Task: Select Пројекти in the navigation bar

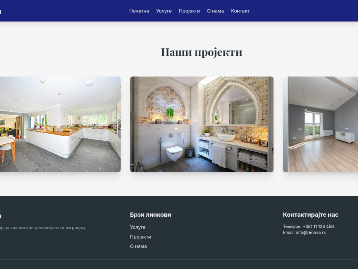Action: click(189, 11)
